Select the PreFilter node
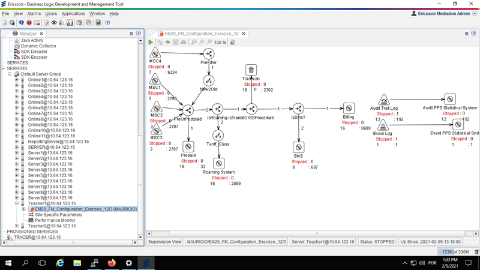The image size is (480, 270). pyautogui.click(x=209, y=54)
